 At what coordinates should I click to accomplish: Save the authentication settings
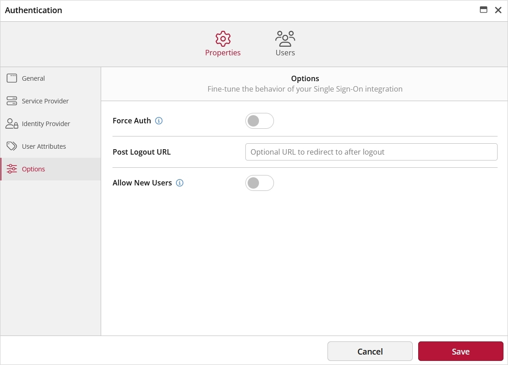point(460,351)
